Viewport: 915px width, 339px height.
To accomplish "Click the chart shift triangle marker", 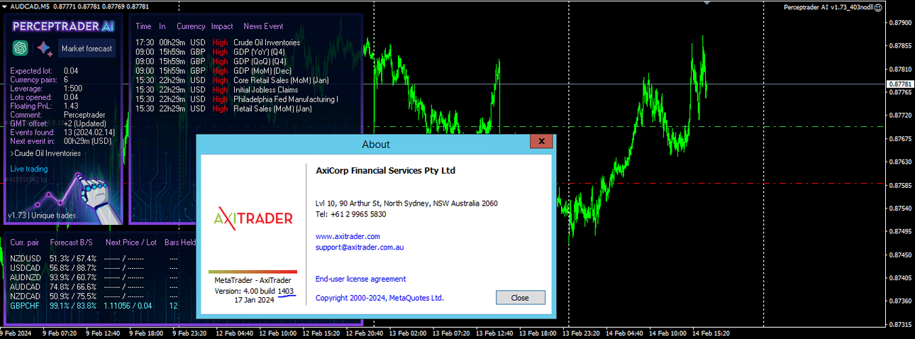I will point(706,3).
